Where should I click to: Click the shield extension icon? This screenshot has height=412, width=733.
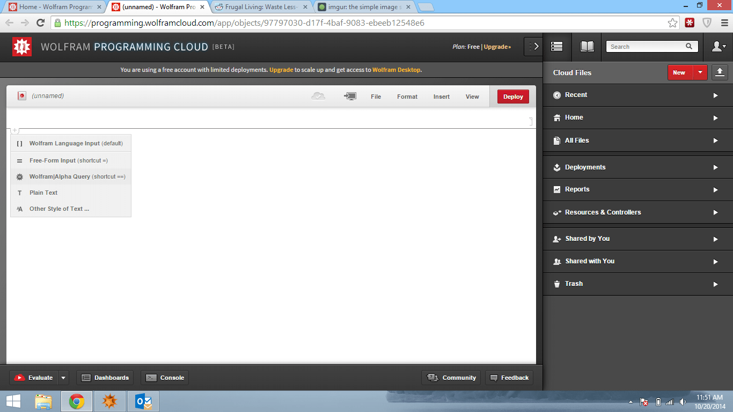click(x=707, y=23)
